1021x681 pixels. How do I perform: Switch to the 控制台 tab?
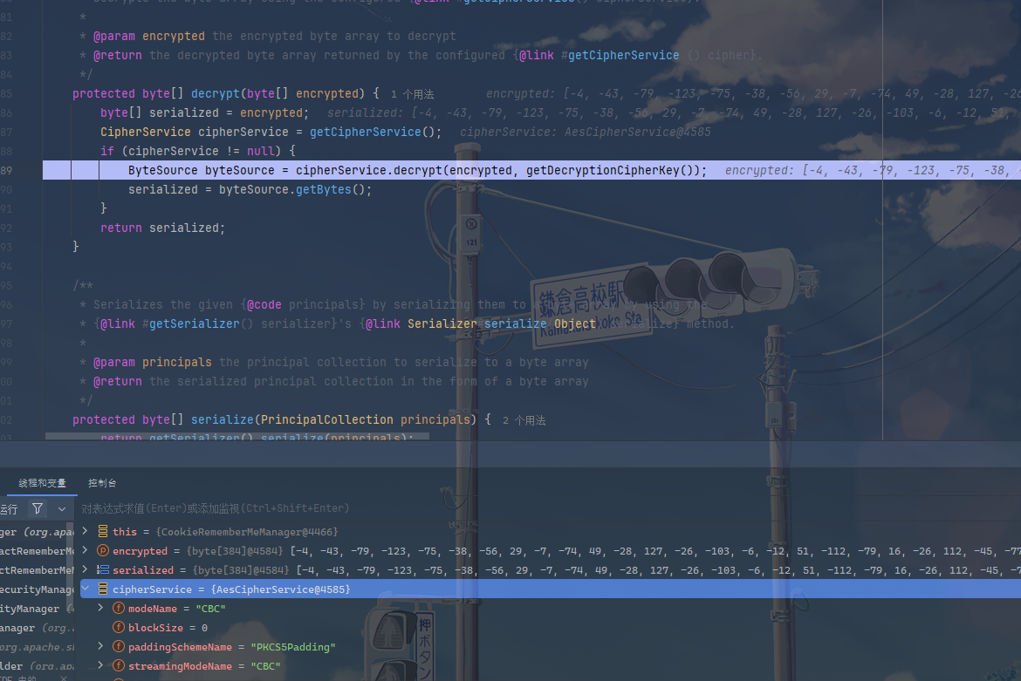(102, 483)
